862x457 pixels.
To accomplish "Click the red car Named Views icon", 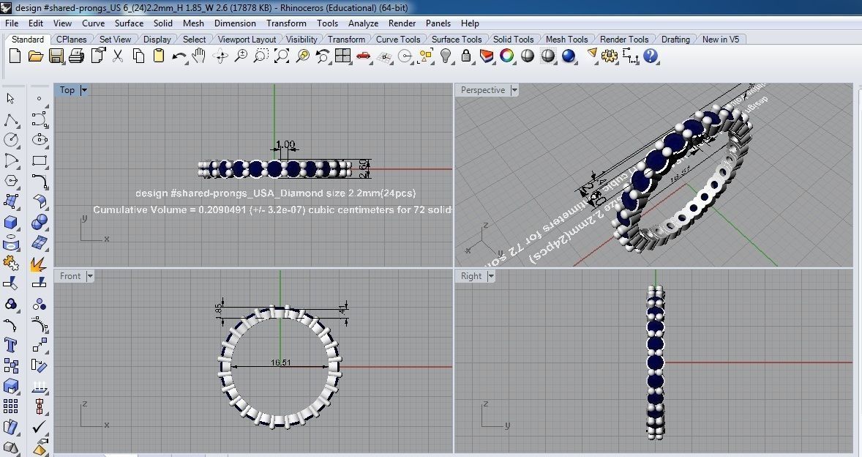I will click(x=364, y=56).
